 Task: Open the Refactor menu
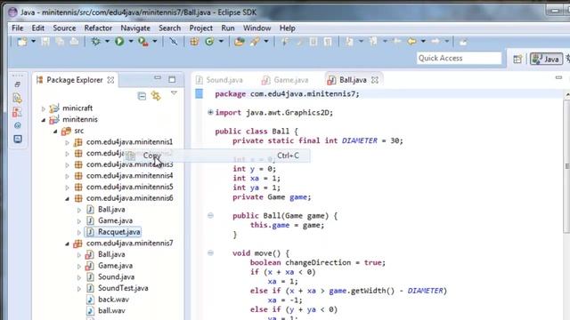click(98, 28)
